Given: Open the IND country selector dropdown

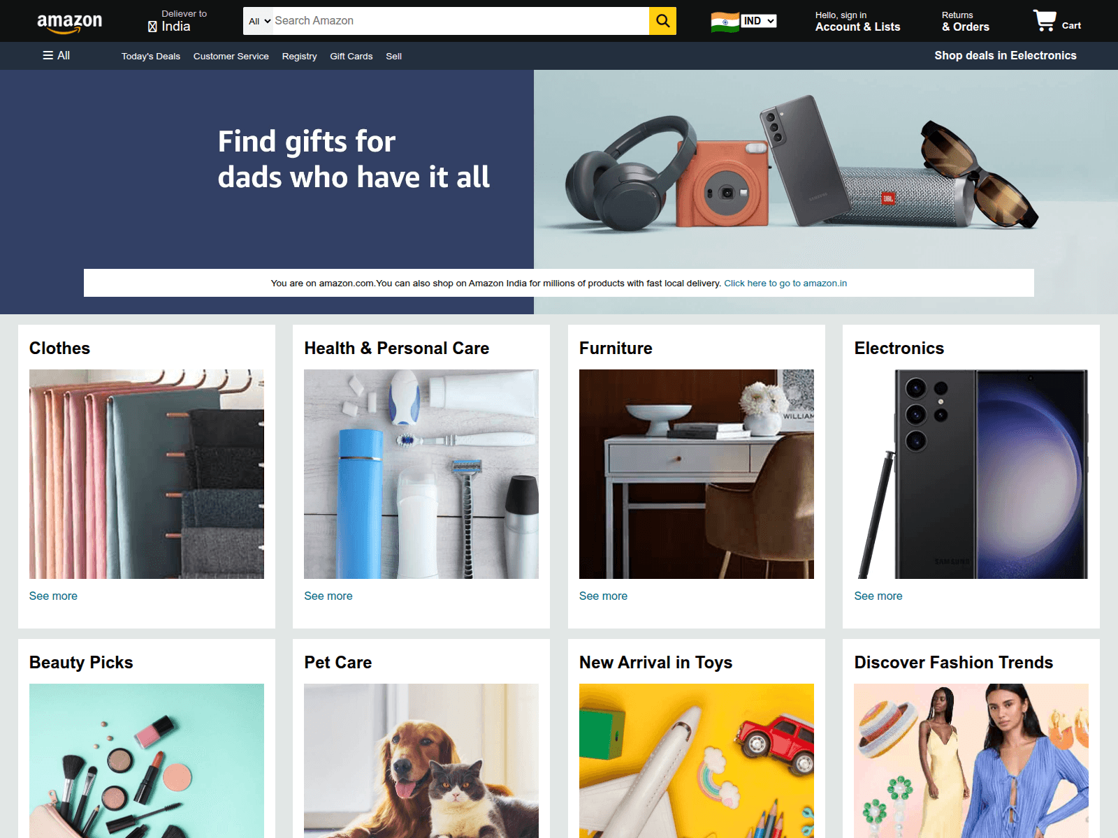Looking at the screenshot, I should [759, 21].
